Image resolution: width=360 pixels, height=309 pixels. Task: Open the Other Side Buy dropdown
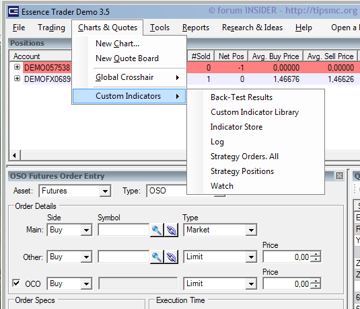click(86, 257)
